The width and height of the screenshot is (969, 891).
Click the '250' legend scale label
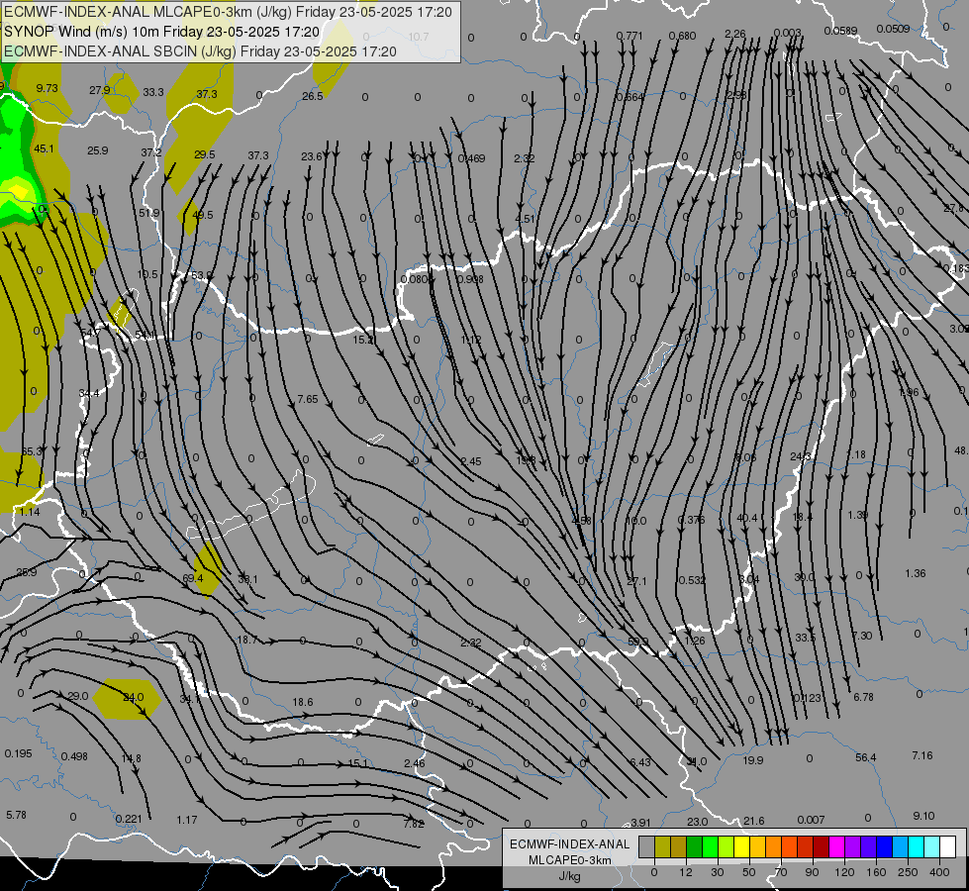pyautogui.click(x=908, y=872)
